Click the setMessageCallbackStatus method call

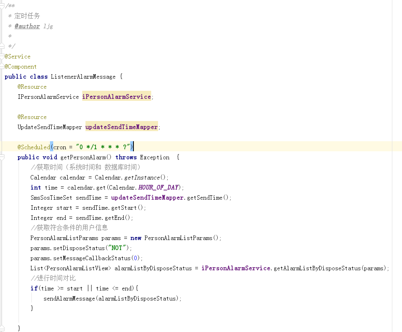coord(92,258)
